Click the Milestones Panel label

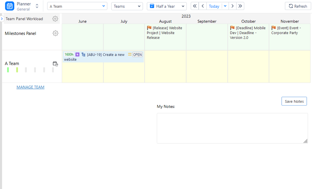[21, 34]
